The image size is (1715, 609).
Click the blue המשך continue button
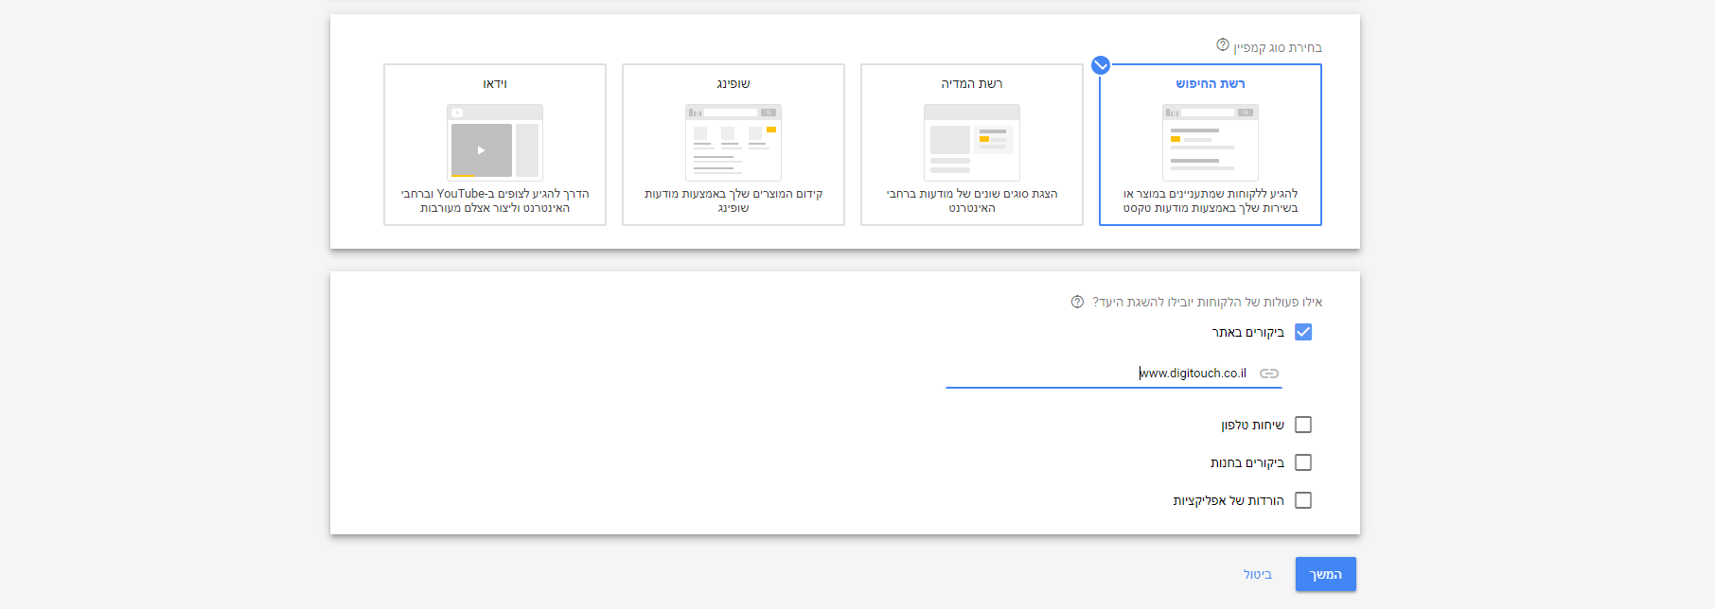point(1325,574)
